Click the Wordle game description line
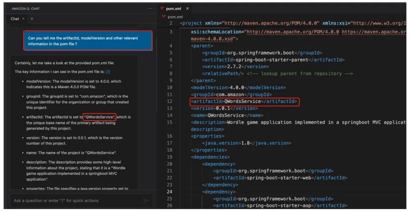Image resolution: width=410 pixels, height=212 pixels. click(298, 122)
